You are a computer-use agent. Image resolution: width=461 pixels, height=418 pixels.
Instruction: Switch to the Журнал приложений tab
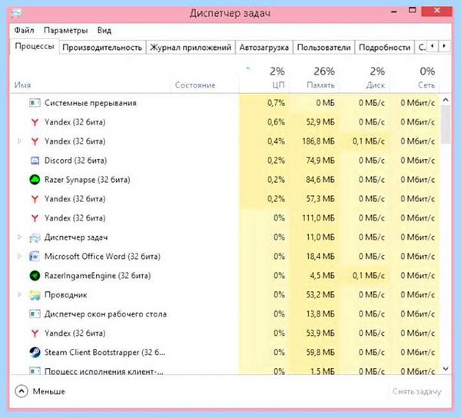[191, 48]
